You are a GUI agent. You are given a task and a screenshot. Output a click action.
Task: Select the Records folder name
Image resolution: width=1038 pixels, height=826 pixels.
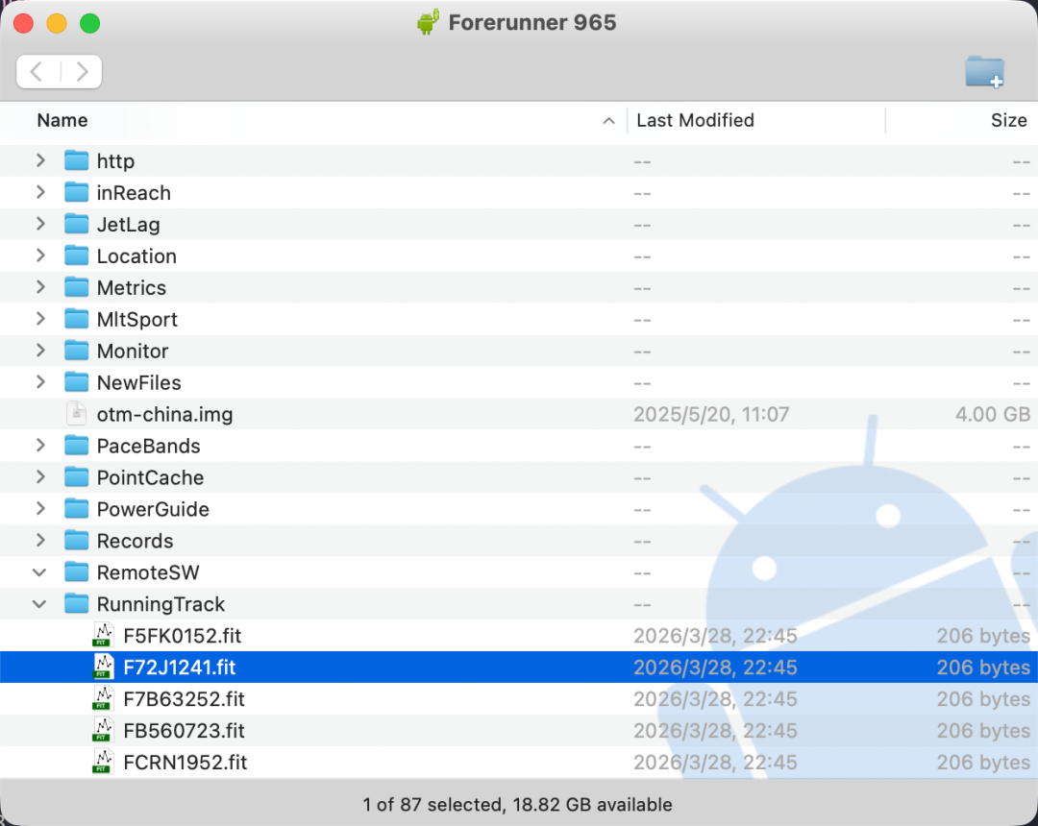coord(136,541)
